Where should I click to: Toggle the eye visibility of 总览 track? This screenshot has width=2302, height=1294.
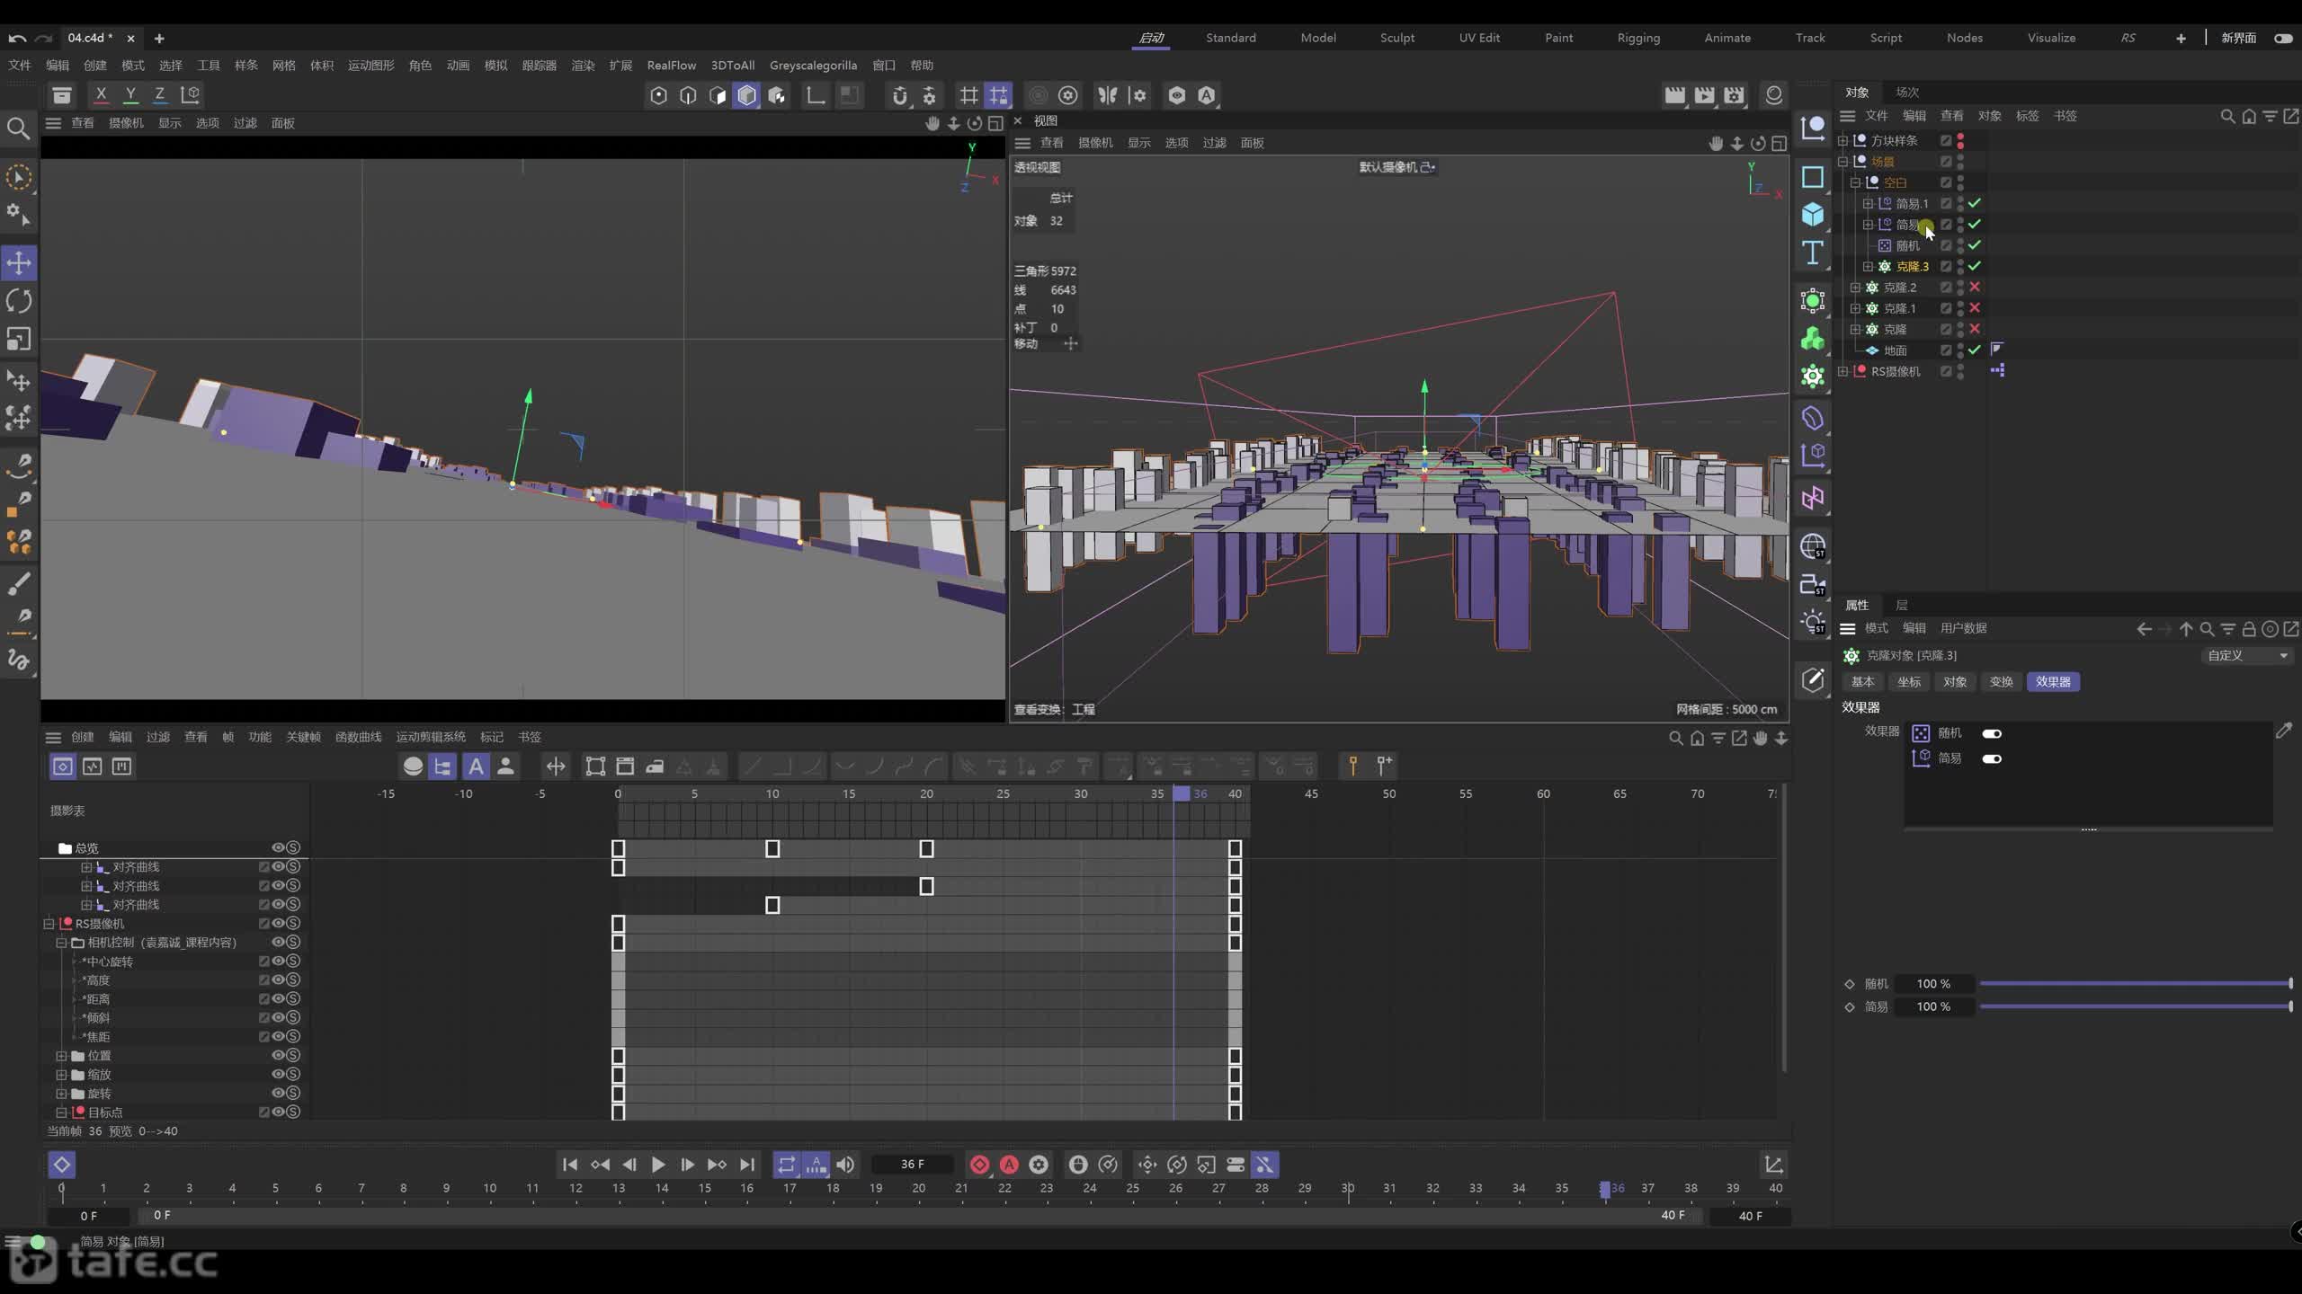coord(278,847)
